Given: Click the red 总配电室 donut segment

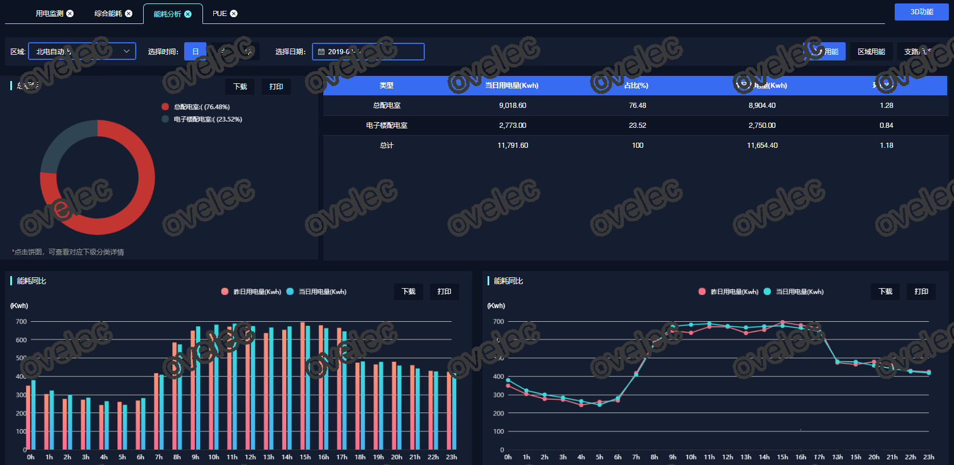Looking at the screenshot, I should click(144, 188).
